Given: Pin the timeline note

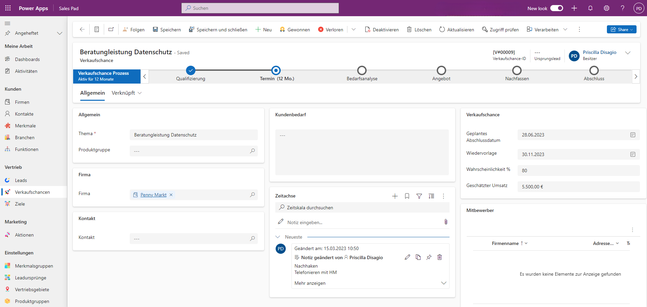Looking at the screenshot, I should (x=429, y=257).
